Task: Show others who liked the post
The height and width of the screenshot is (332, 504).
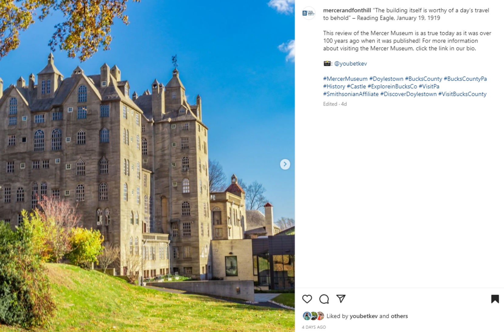Action: coord(399,316)
